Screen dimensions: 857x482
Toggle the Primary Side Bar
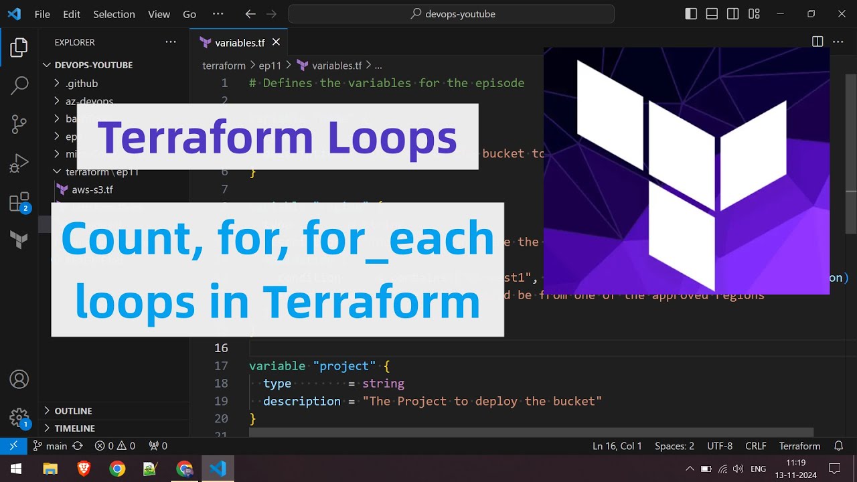pyautogui.click(x=692, y=14)
